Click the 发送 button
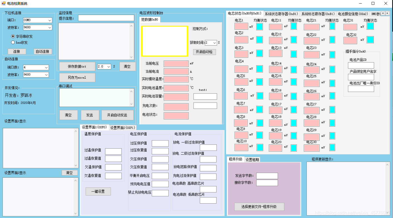The image size is (393, 218). coord(90,115)
